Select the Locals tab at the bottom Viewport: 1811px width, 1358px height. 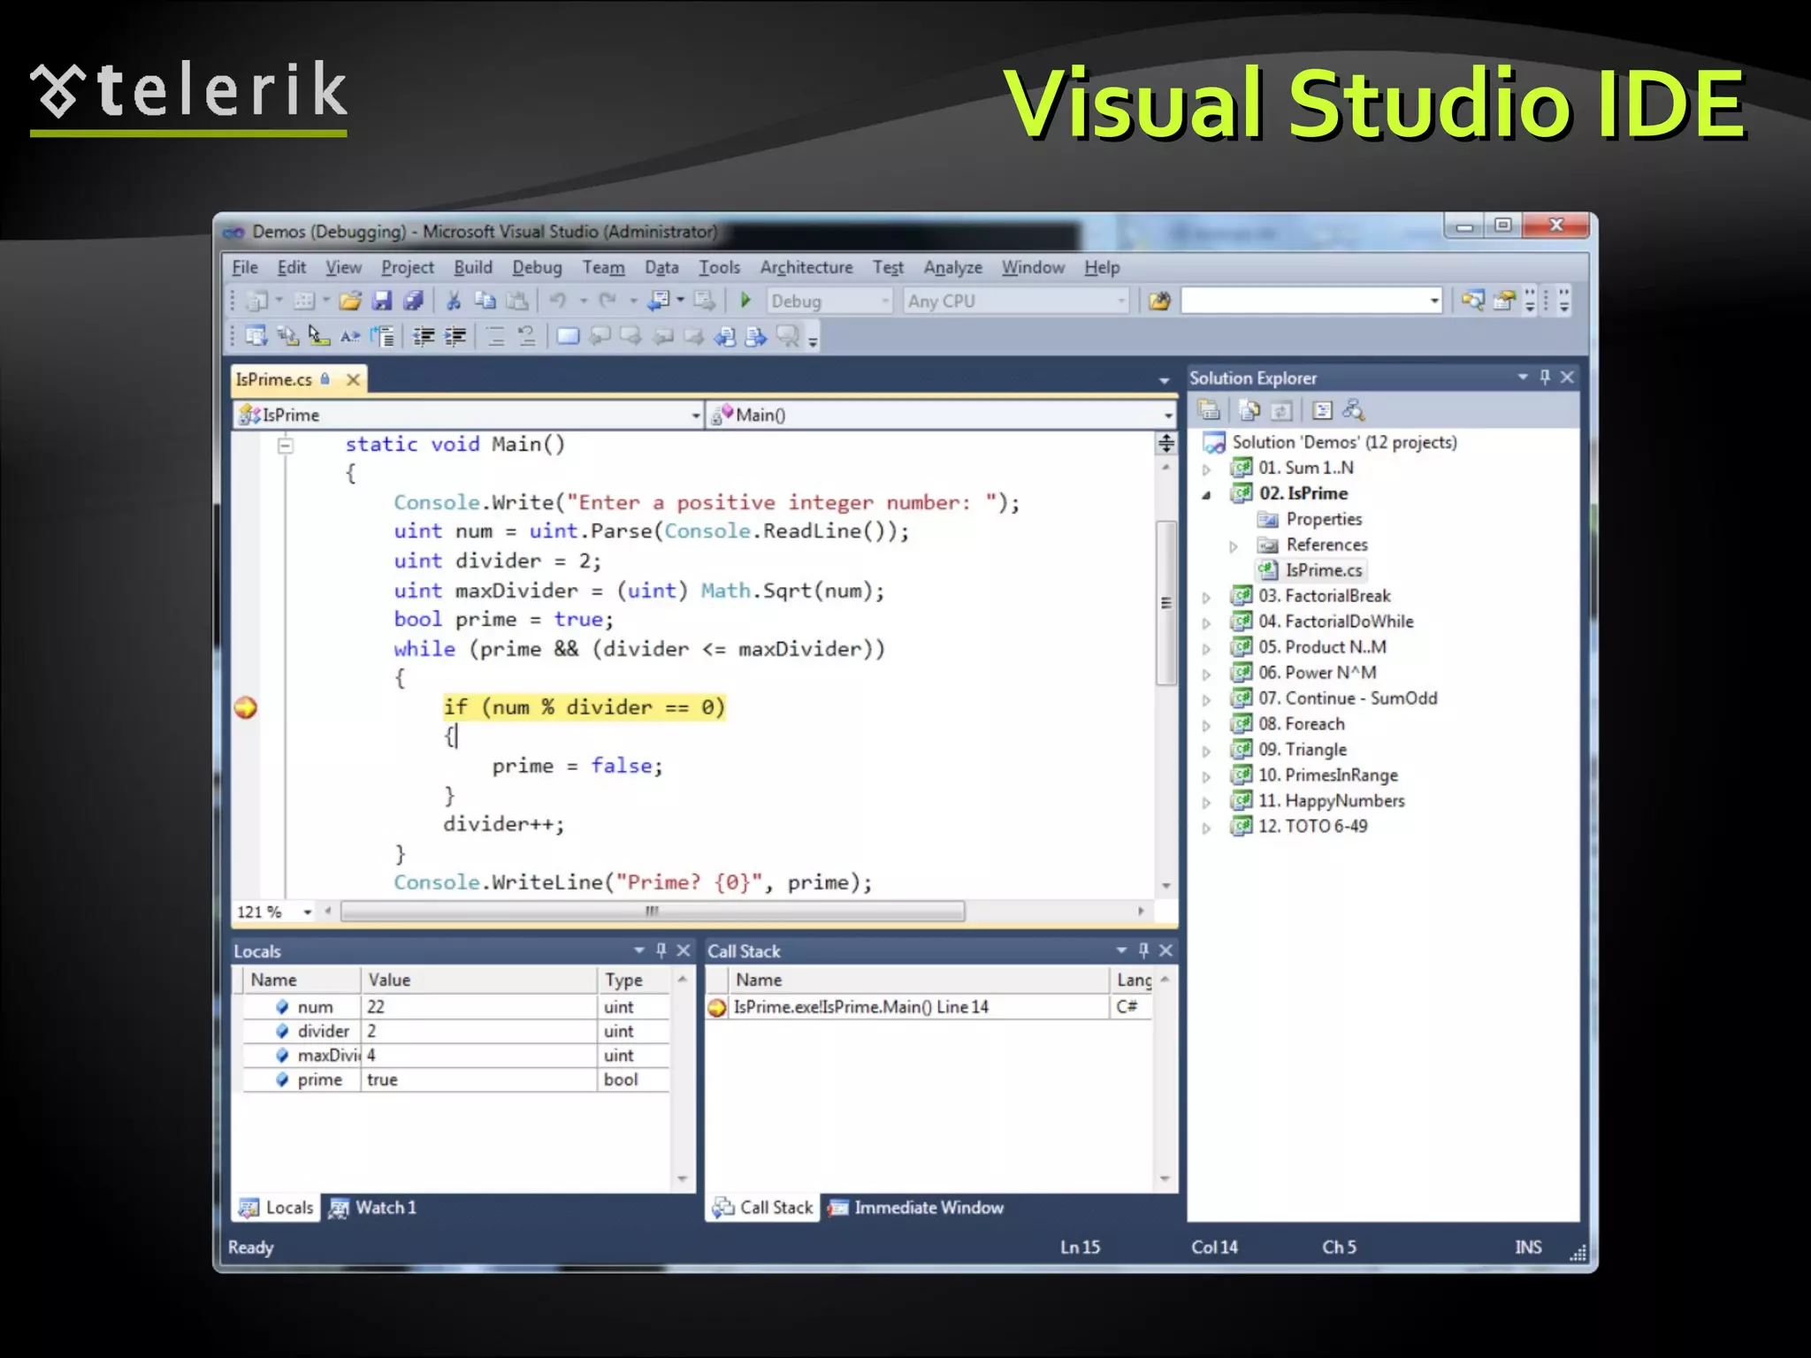point(276,1208)
